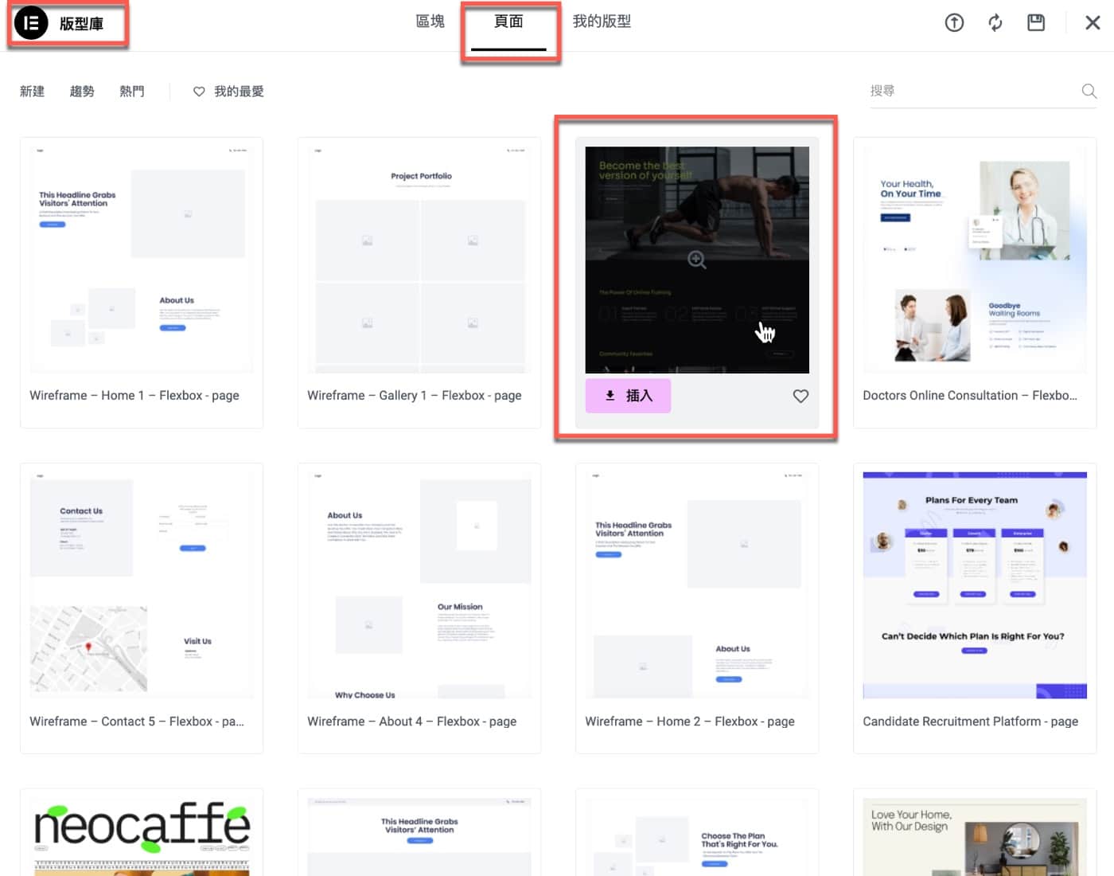Image resolution: width=1114 pixels, height=876 pixels.
Task: Switch to the 區塊 tab
Action: 430,22
